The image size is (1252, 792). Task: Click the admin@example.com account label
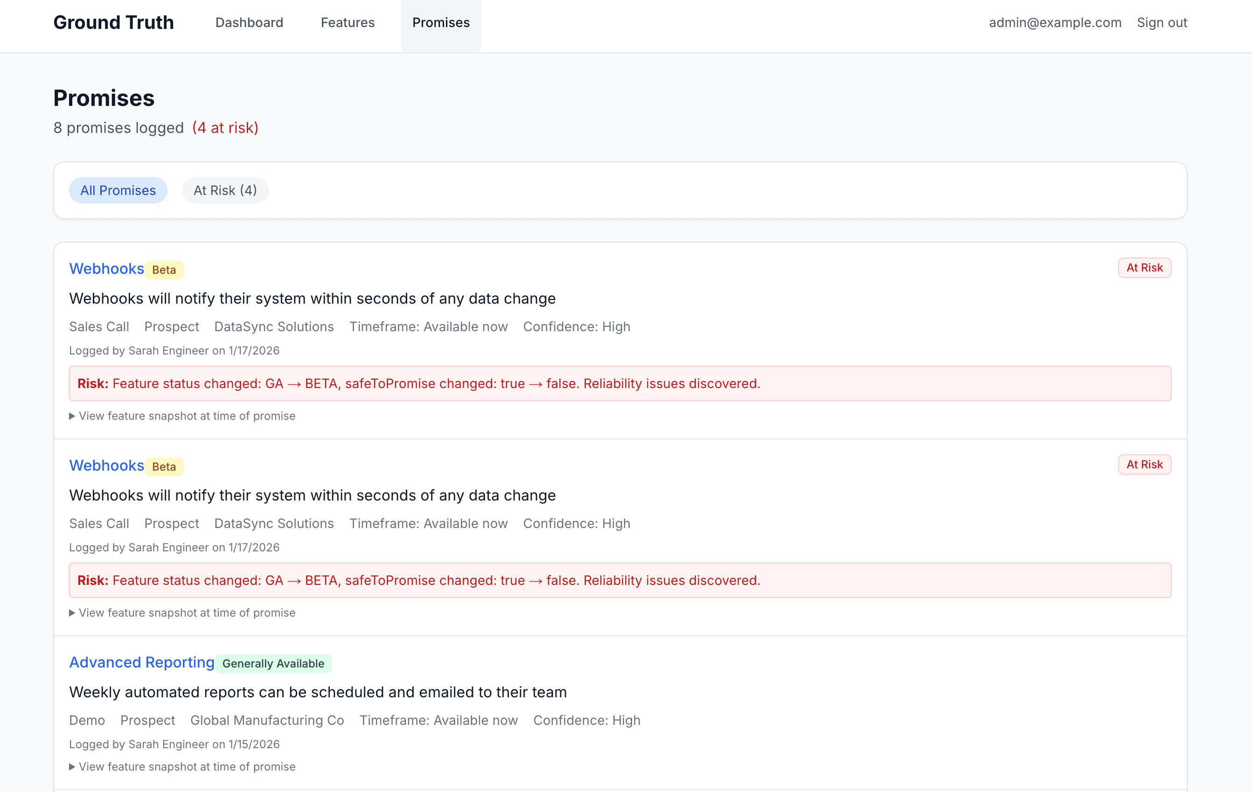pyautogui.click(x=1056, y=23)
